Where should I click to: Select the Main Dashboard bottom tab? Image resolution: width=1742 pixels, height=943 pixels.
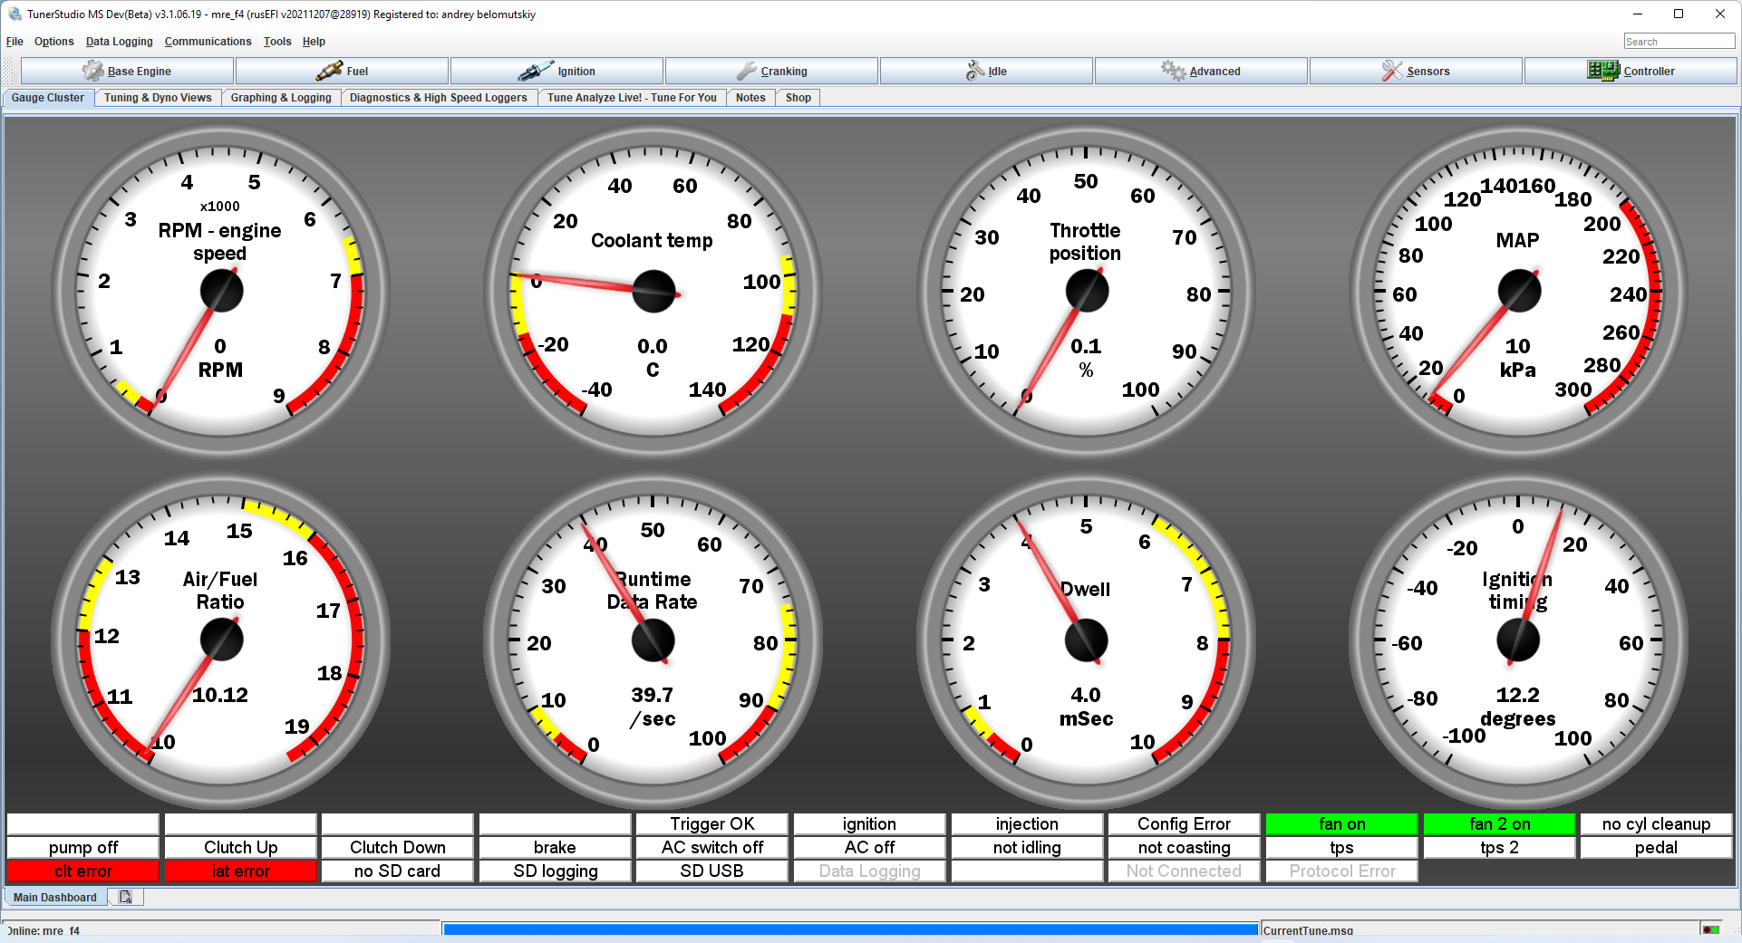[x=55, y=897]
